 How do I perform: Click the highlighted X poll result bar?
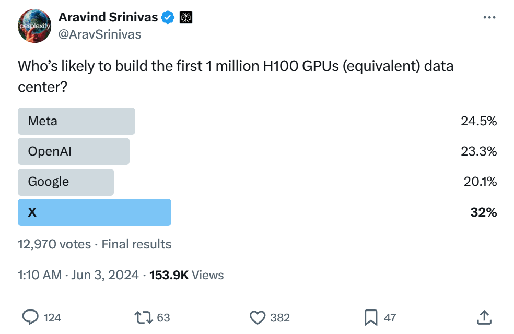coord(95,212)
